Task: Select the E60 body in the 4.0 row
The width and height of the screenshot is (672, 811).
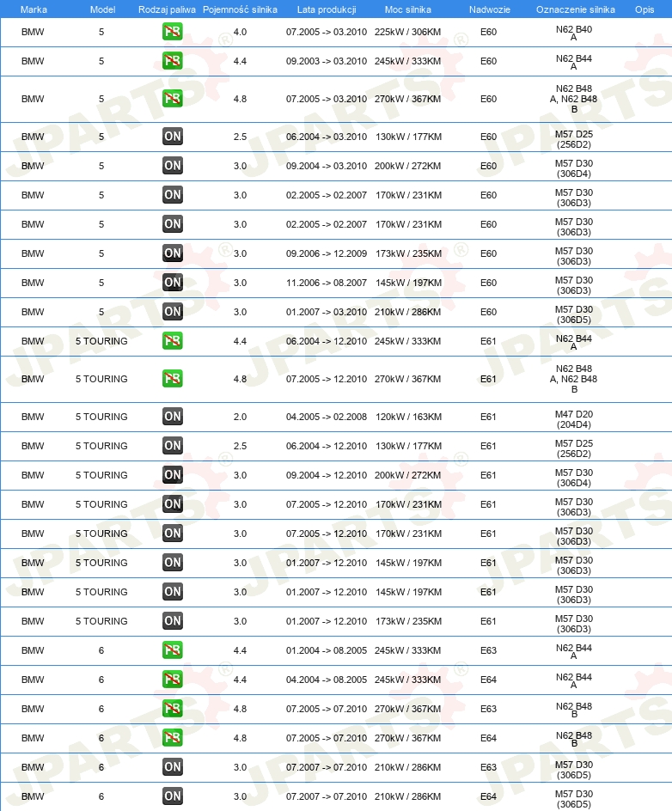Action: pos(488,32)
